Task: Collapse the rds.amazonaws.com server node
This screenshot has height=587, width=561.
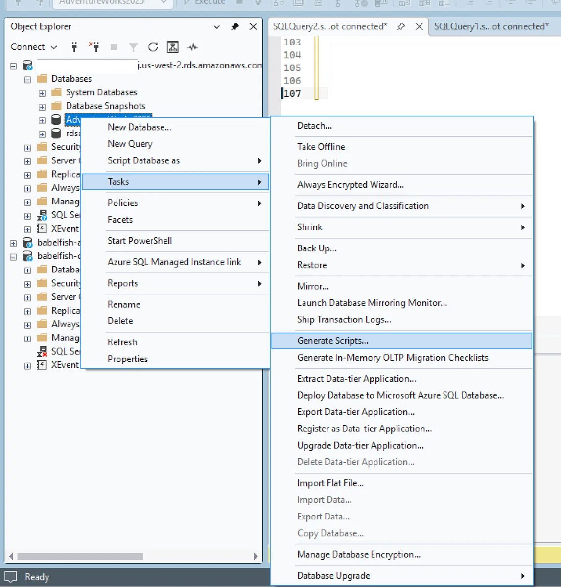Action: 13,66
